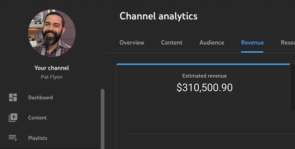The width and height of the screenshot is (295, 149).
Task: Click the $310,500.90 revenue figure
Action: [x=204, y=88]
